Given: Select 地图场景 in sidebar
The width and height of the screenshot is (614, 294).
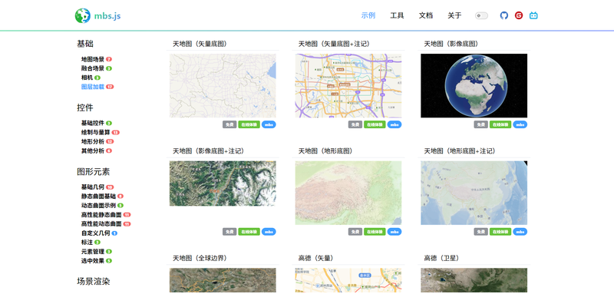Looking at the screenshot, I should point(93,59).
